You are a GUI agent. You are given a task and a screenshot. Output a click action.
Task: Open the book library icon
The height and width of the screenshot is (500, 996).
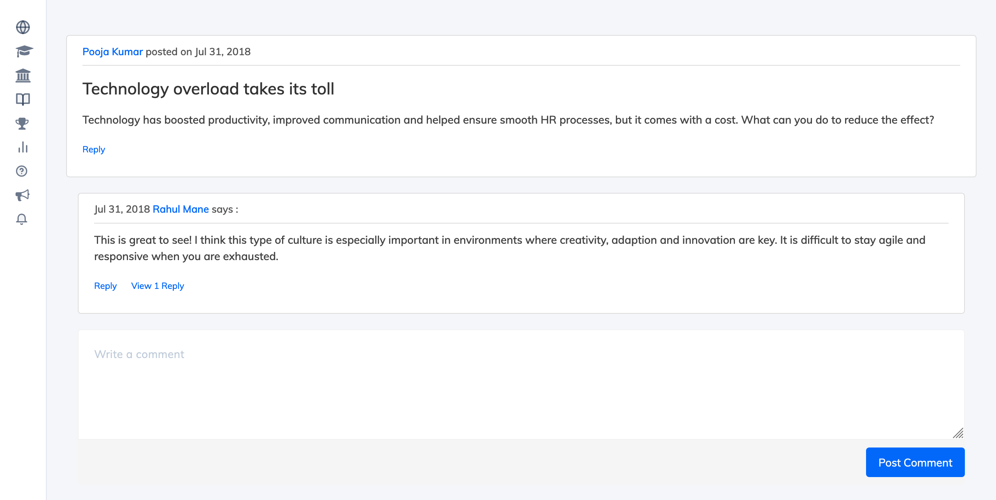23,100
